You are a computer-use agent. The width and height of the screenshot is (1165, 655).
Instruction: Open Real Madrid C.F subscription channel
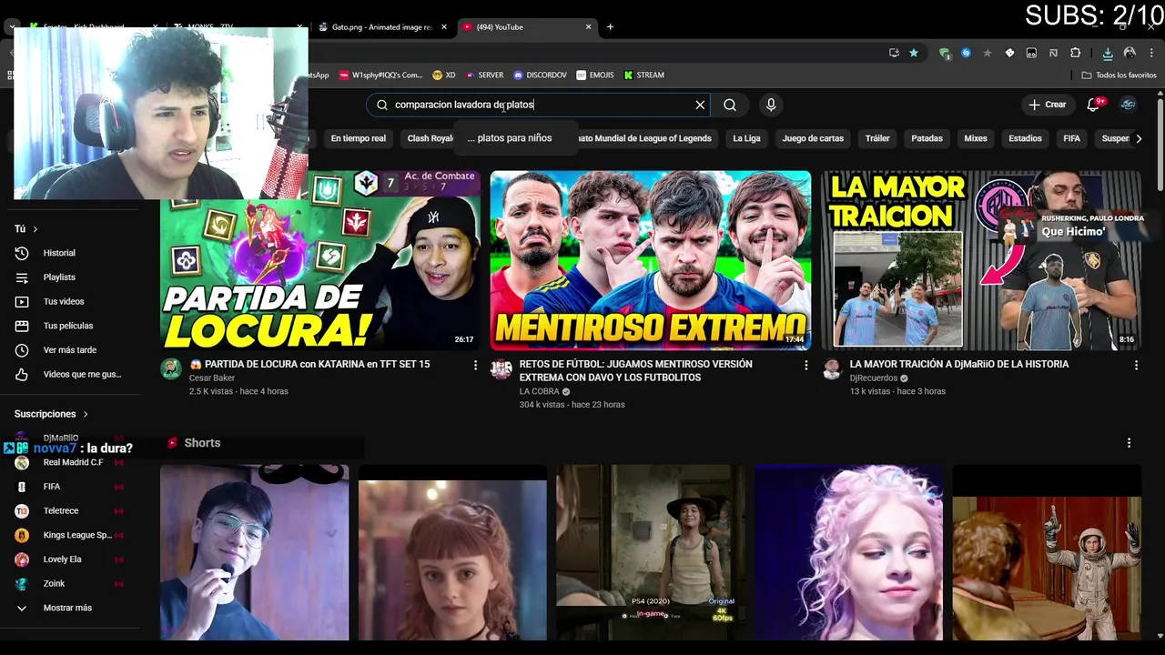point(73,462)
